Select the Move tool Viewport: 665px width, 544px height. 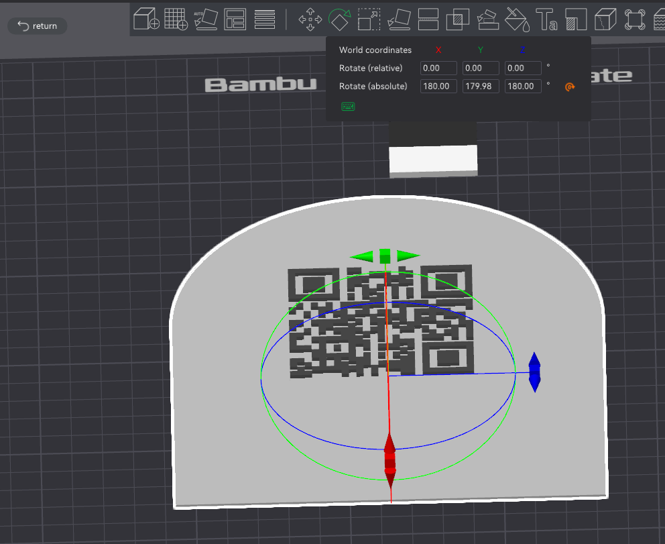point(310,19)
